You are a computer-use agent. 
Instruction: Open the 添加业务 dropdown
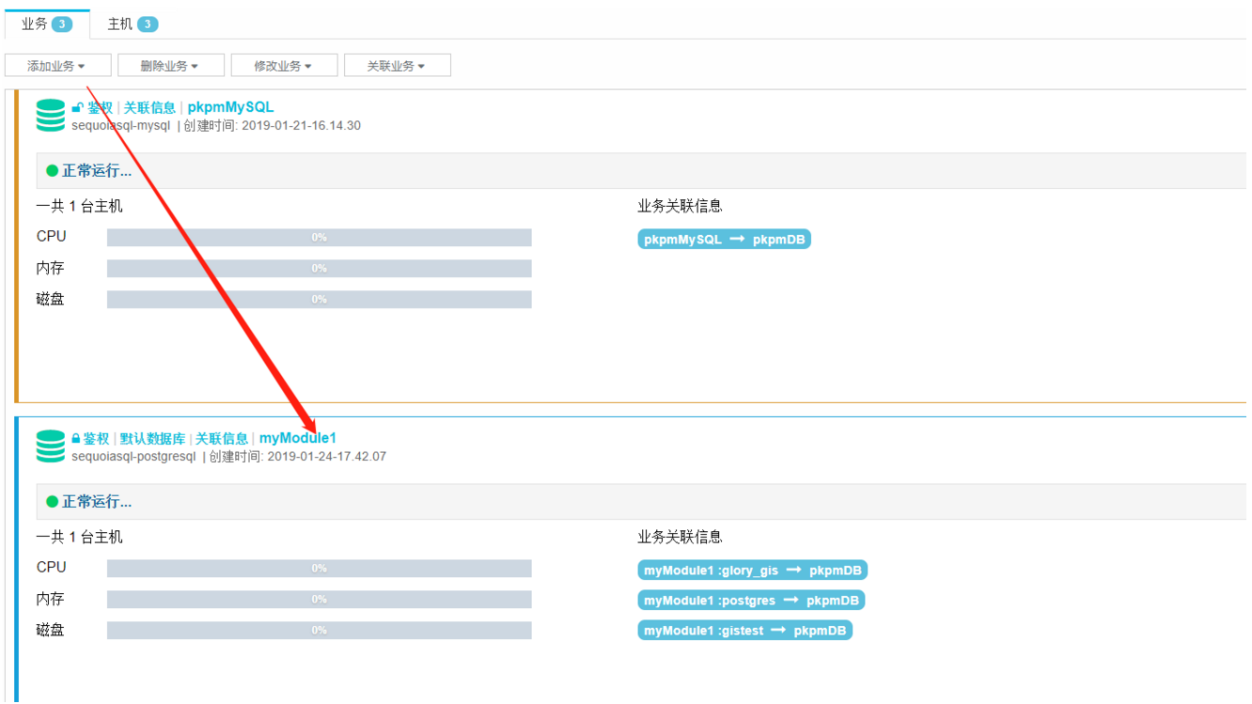pos(58,66)
